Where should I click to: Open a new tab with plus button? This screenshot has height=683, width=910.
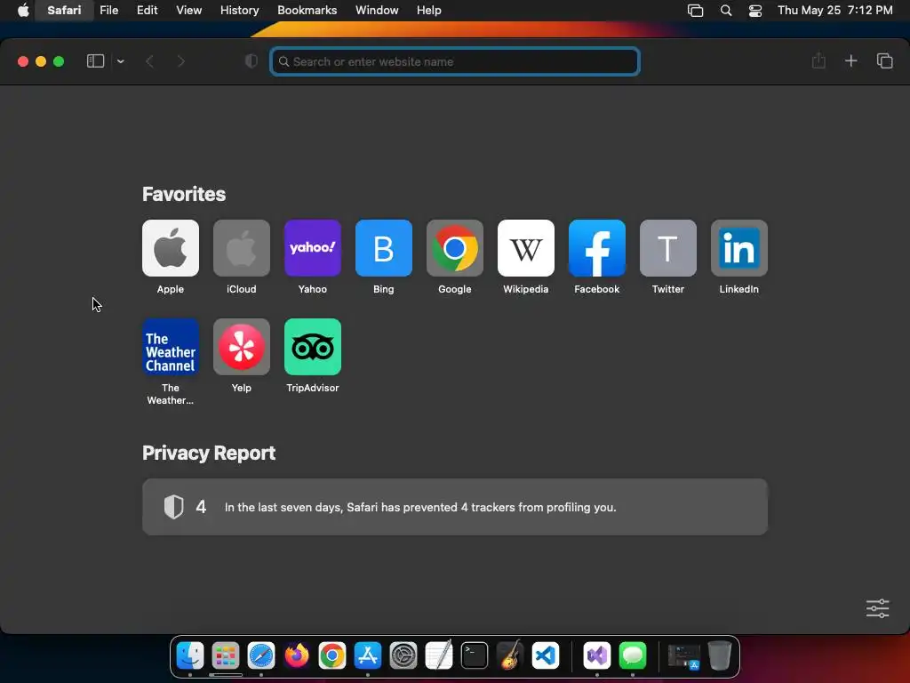point(850,60)
